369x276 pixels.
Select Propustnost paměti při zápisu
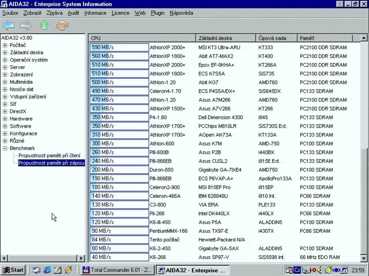[x=51, y=163]
